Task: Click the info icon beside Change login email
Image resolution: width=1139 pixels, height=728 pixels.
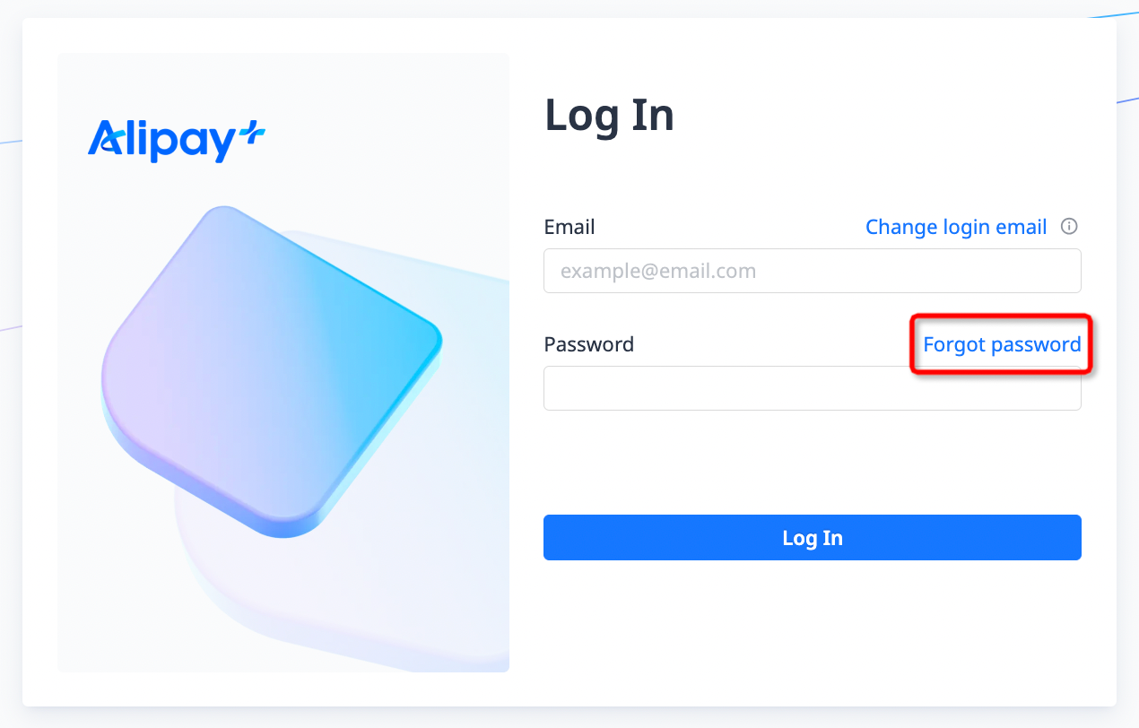Action: [1068, 226]
